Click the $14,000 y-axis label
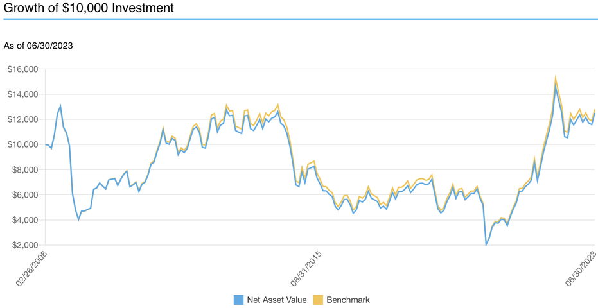598x308 pixels. 22,94
